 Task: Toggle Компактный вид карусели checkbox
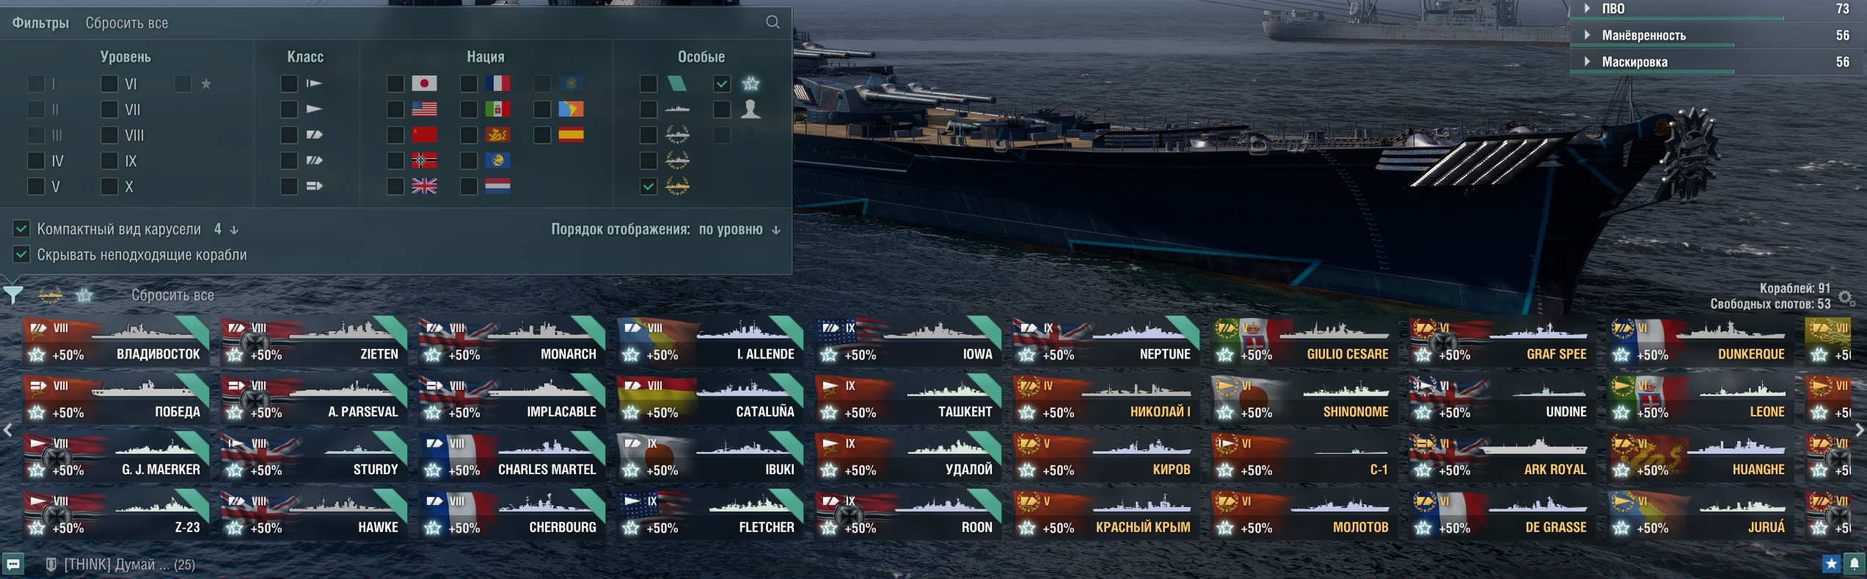[21, 229]
